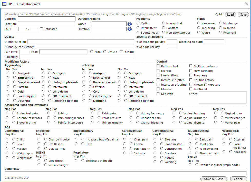Image resolution: width=251 pixels, height=182 pixels.
Task: Select Resolved status radio button
Action: click(x=220, y=28)
